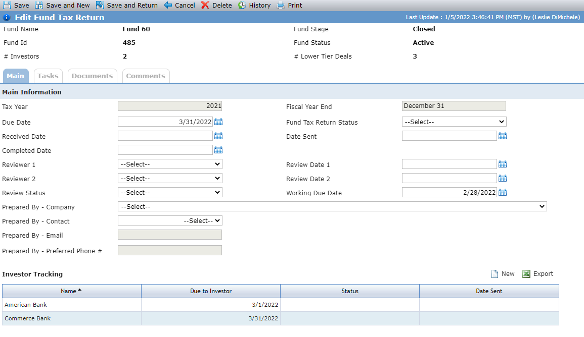This screenshot has height=337, width=584.
Task: Sort by the Date Sent column header
Action: [x=489, y=291]
